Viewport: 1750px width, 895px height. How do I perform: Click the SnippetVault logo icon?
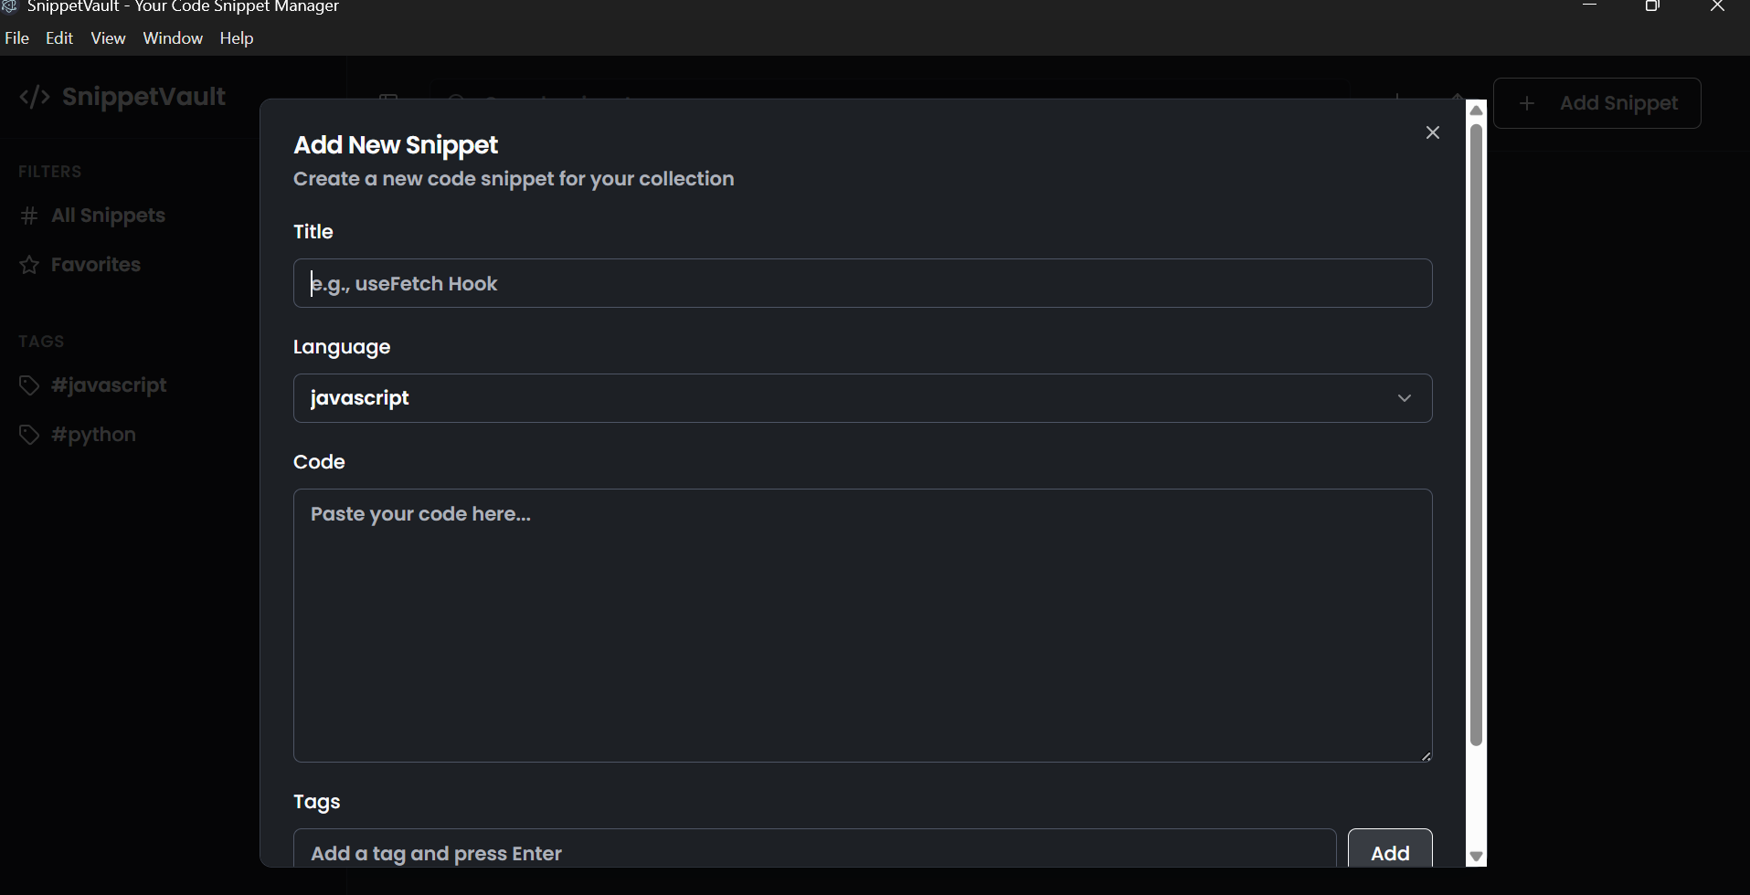(35, 96)
